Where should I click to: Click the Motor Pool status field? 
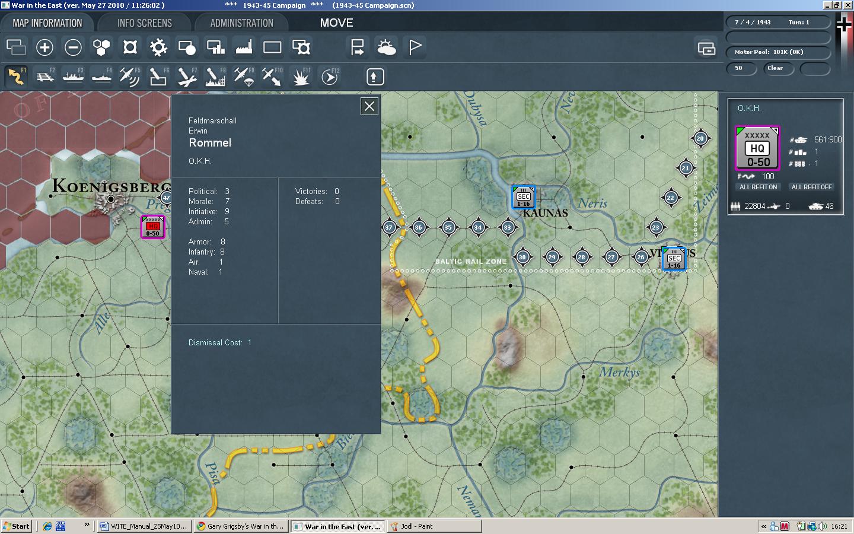click(x=779, y=52)
